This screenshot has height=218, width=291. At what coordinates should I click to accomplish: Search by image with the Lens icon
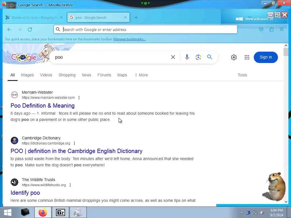point(198,57)
